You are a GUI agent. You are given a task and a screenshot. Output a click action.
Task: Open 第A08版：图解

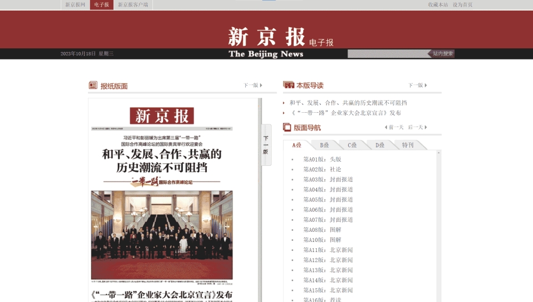click(322, 230)
